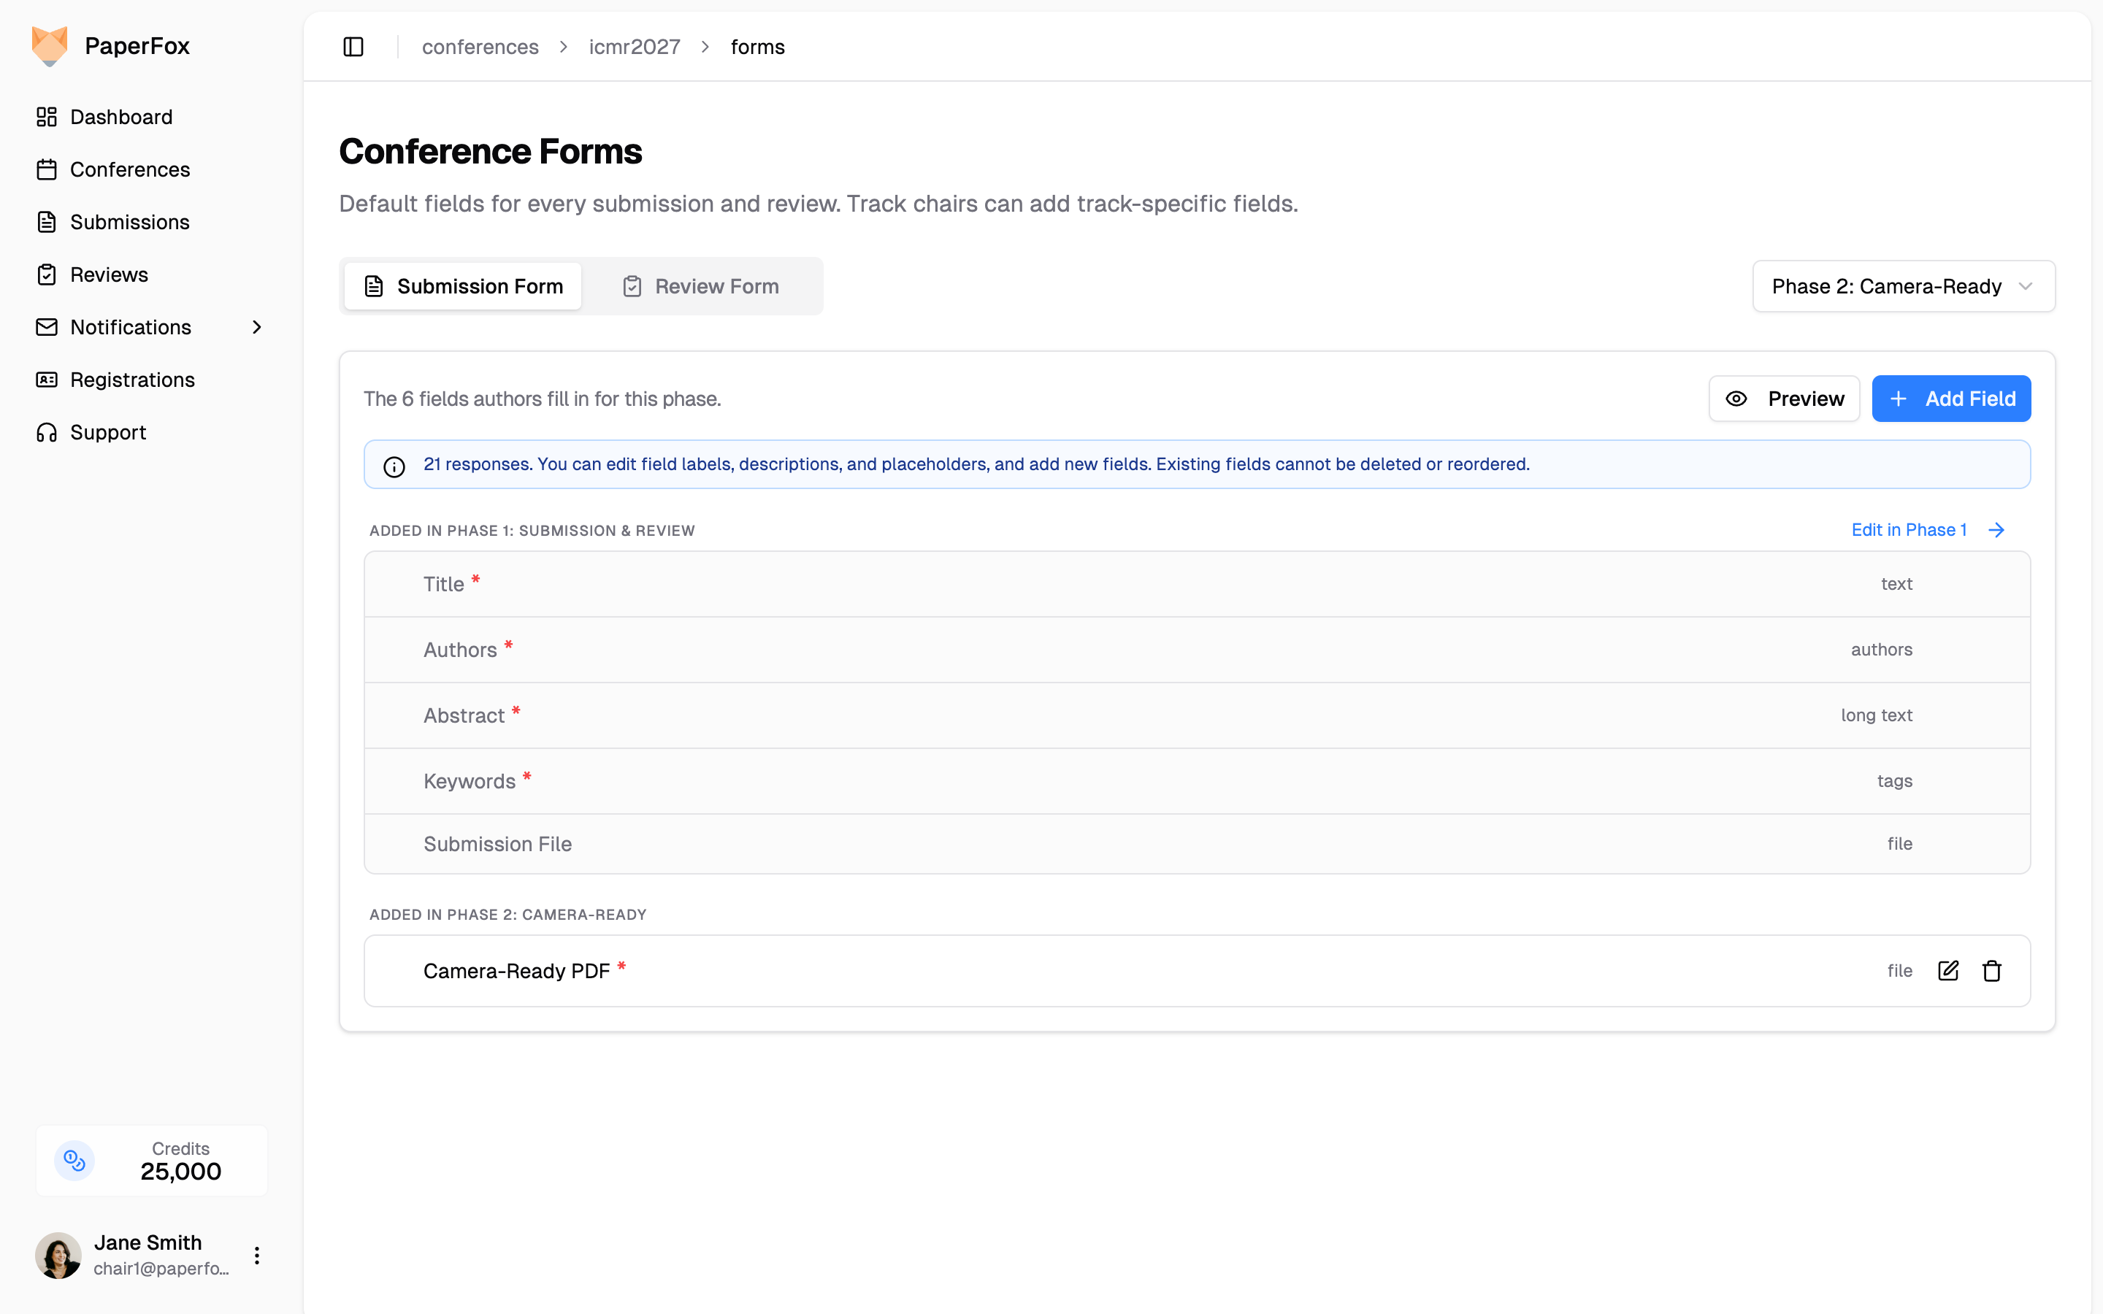Click the conferences breadcrumb
The width and height of the screenshot is (2103, 1314).
pos(480,47)
